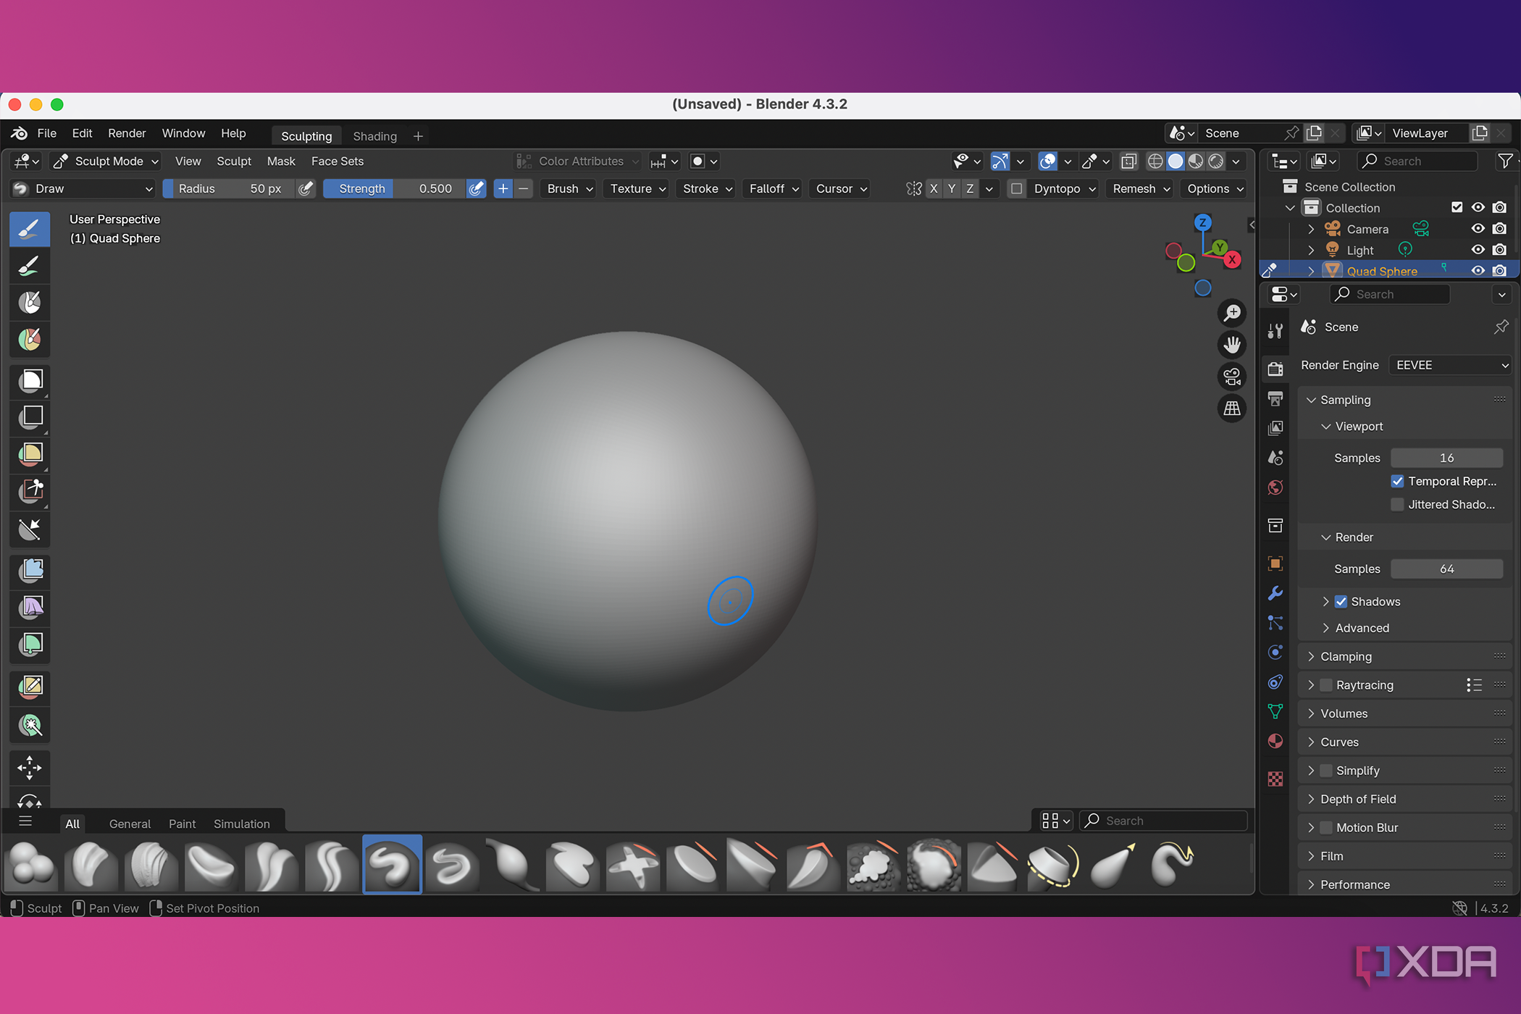1521x1014 pixels.
Task: Click the asset shelf Search field
Action: [x=1164, y=821]
